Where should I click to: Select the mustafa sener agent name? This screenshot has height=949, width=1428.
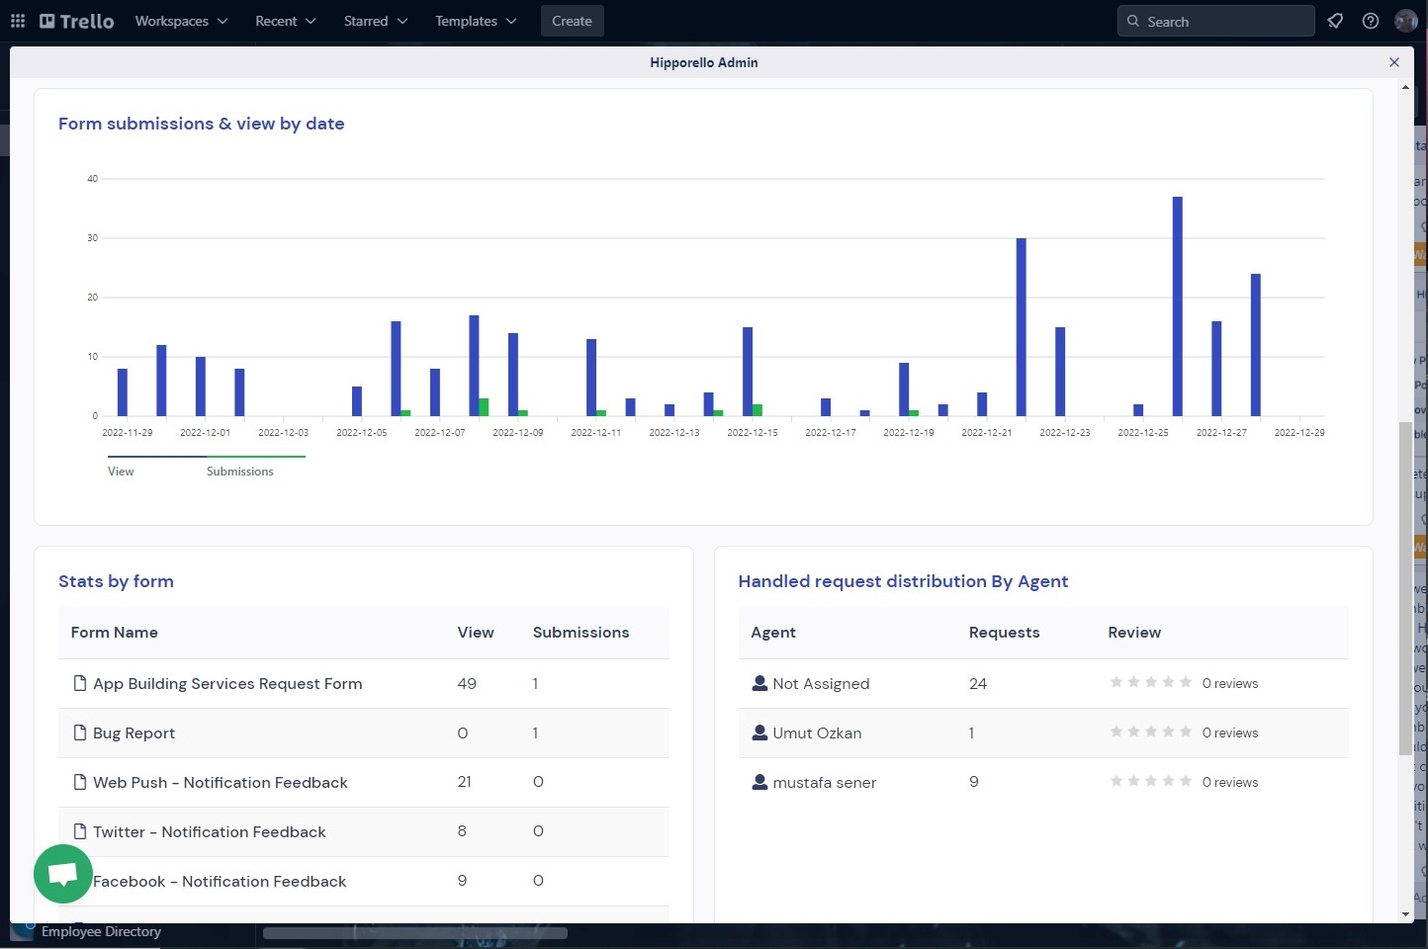pyautogui.click(x=825, y=782)
